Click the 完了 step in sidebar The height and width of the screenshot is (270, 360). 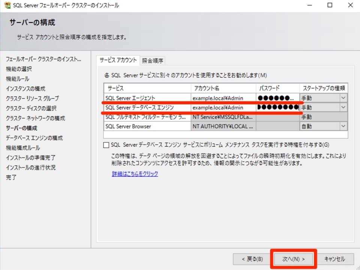pyautogui.click(x=11, y=178)
